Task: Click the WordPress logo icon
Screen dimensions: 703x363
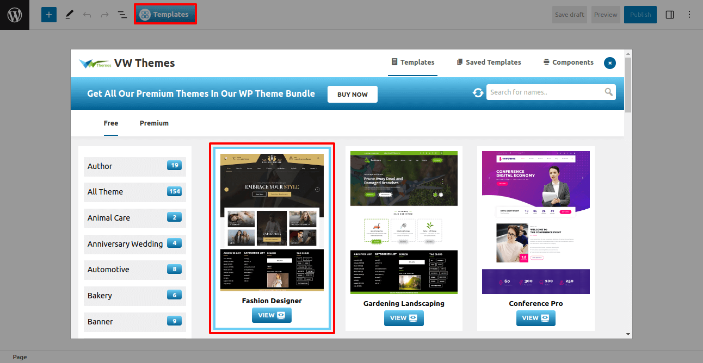Action: [x=15, y=15]
